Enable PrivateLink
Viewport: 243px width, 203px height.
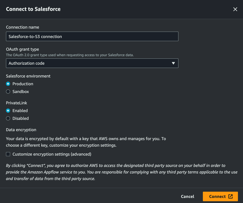point(8,110)
